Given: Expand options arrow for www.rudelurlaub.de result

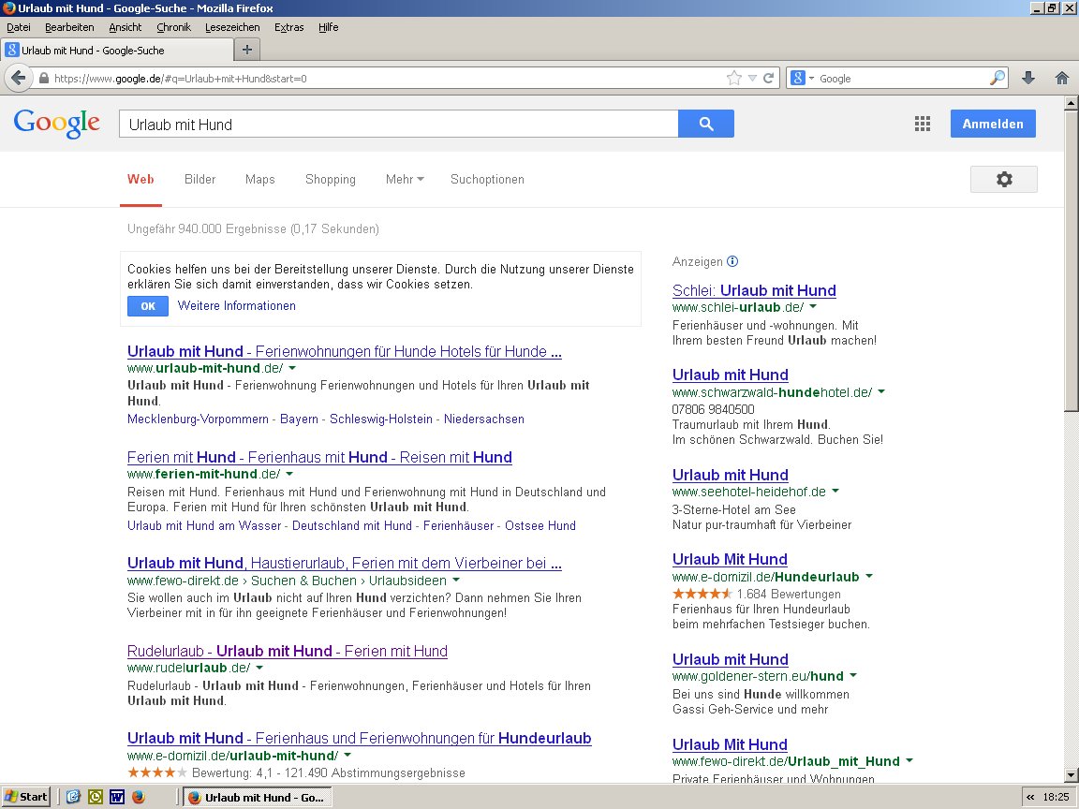Looking at the screenshot, I should pos(259,668).
